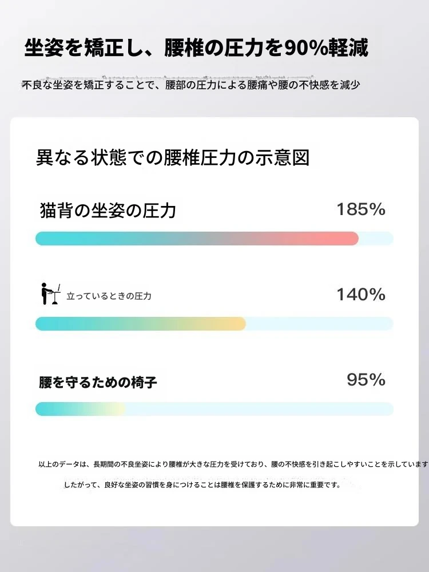429x572 pixels.
Task: Click the standing desk person icon
Action: click(x=51, y=295)
